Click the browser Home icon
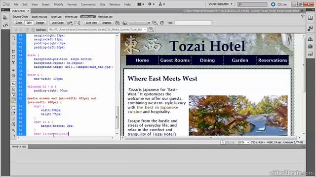This screenshot has height=177, width=316. point(33,29)
